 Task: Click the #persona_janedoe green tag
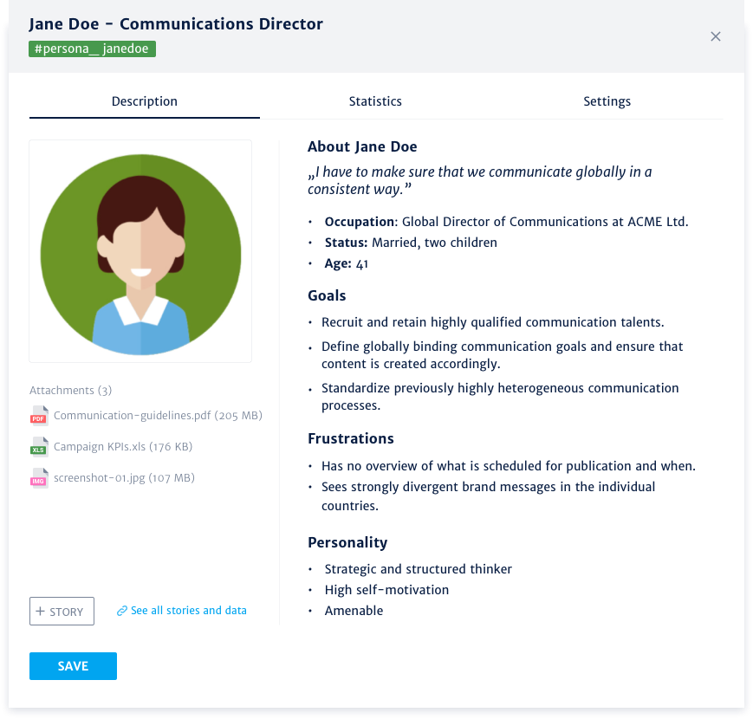92,49
